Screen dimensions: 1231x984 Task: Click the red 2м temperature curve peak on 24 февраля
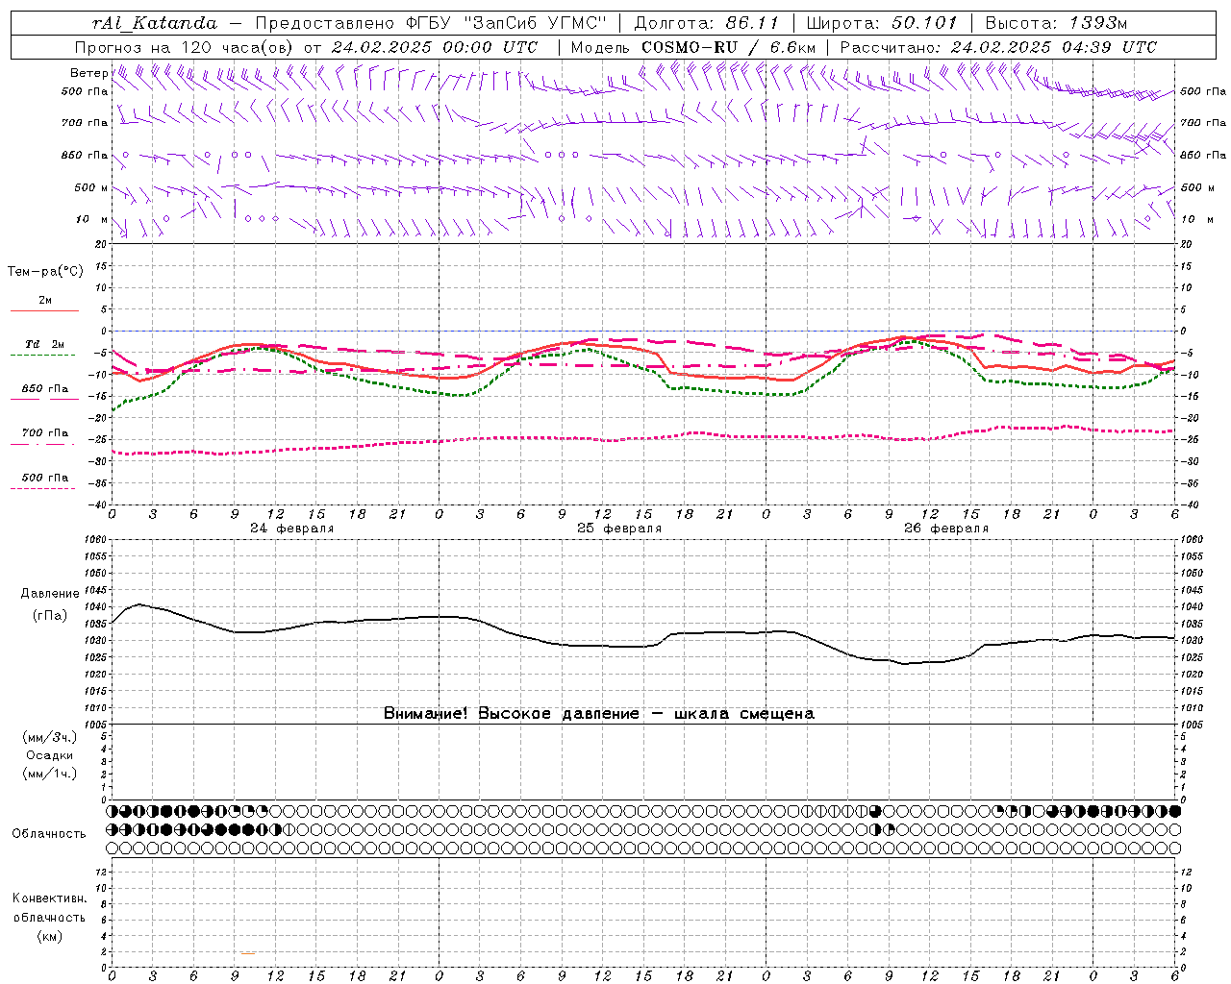pyautogui.click(x=250, y=344)
